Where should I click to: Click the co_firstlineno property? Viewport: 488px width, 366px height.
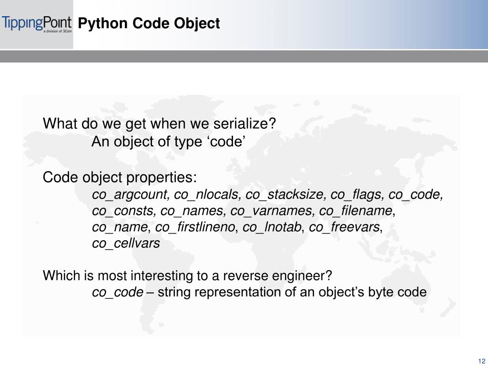click(195, 227)
